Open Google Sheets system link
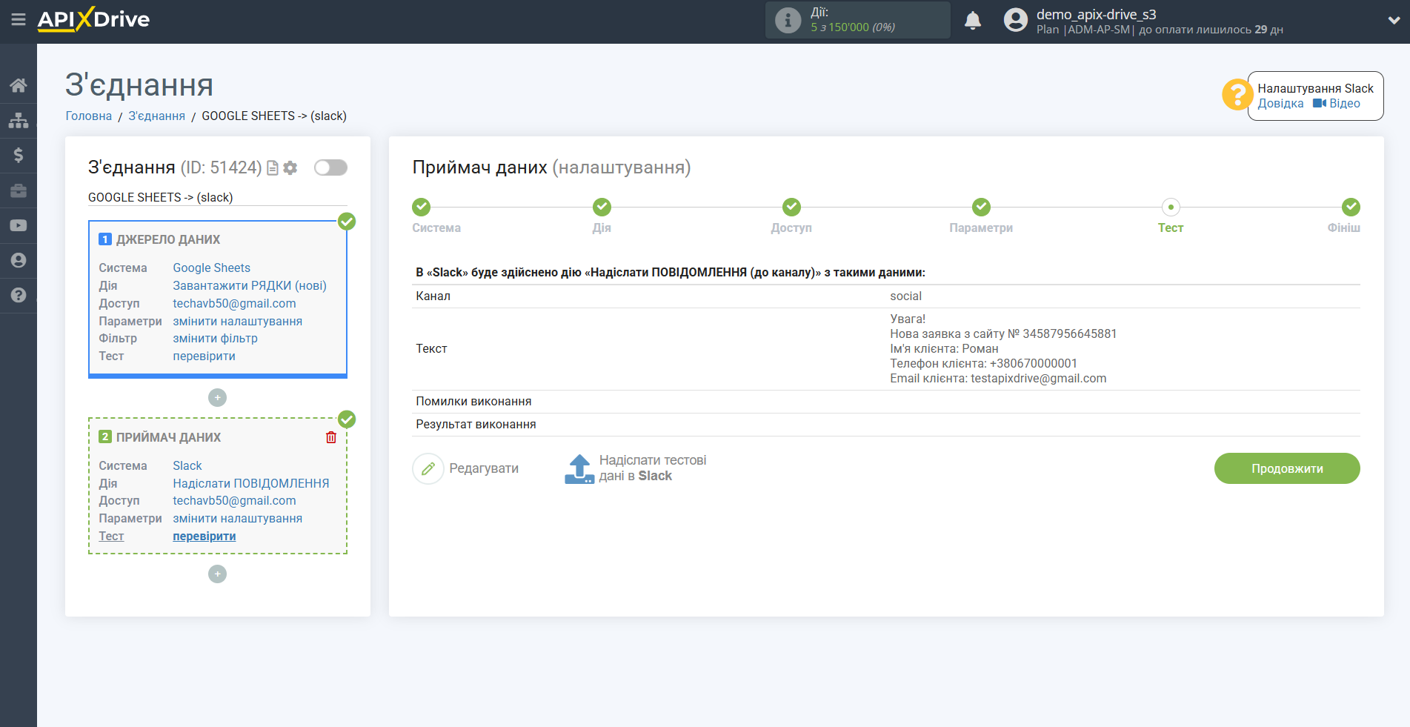This screenshot has height=727, width=1410. 211,268
